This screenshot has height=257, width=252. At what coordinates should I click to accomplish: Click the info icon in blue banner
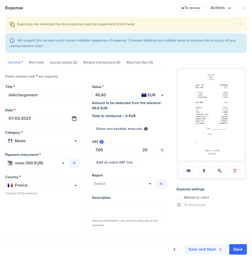pos(12,41)
